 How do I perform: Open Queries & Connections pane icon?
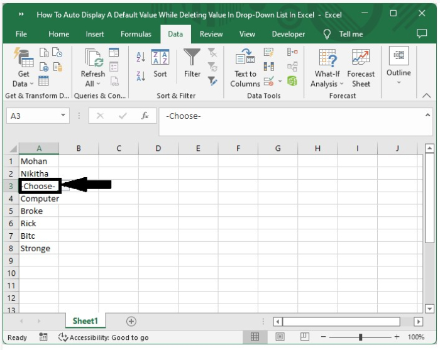coord(114,52)
